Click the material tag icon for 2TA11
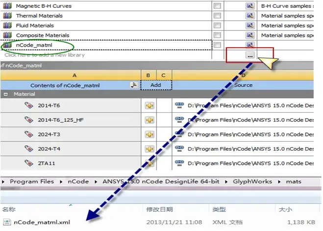This screenshot has width=323, height=231. pyautogui.click(x=29, y=163)
